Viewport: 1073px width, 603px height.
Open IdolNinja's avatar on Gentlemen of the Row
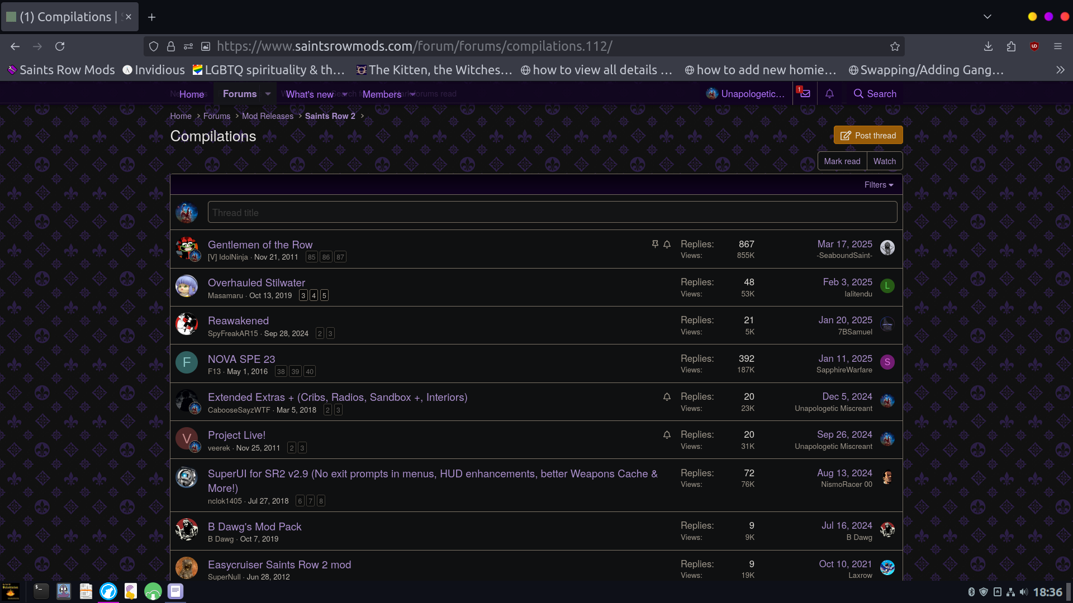(x=187, y=248)
